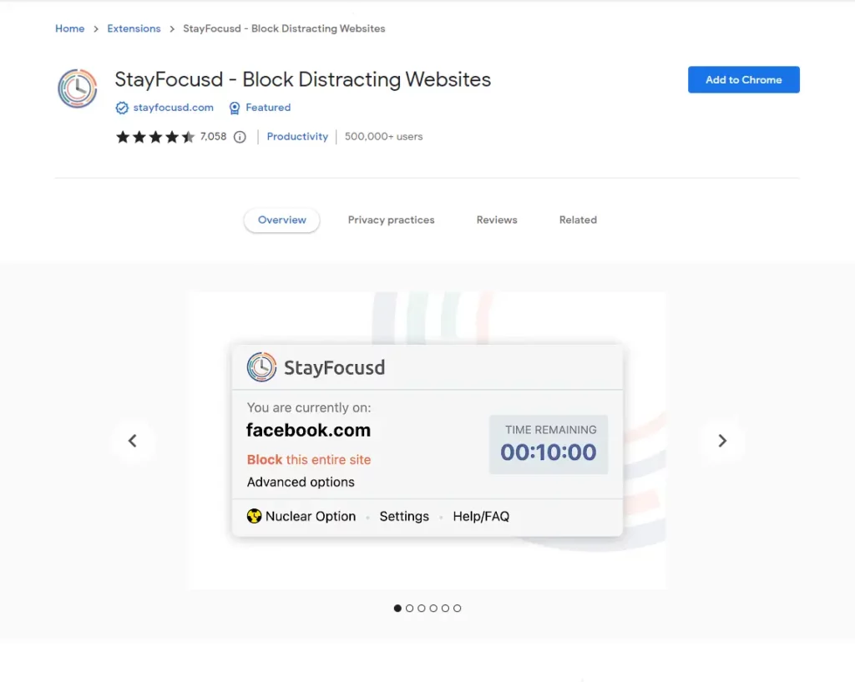Click the verified badge icon beside stayfocusd.com
855x682 pixels.
click(122, 108)
